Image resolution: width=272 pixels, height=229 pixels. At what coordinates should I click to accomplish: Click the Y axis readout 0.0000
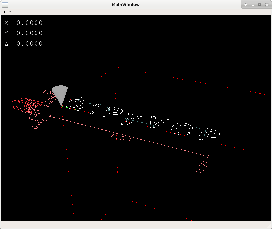(29, 33)
